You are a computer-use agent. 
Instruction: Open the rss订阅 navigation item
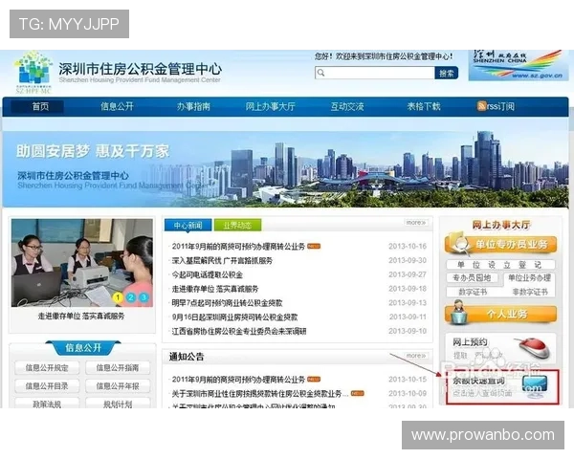tap(496, 106)
